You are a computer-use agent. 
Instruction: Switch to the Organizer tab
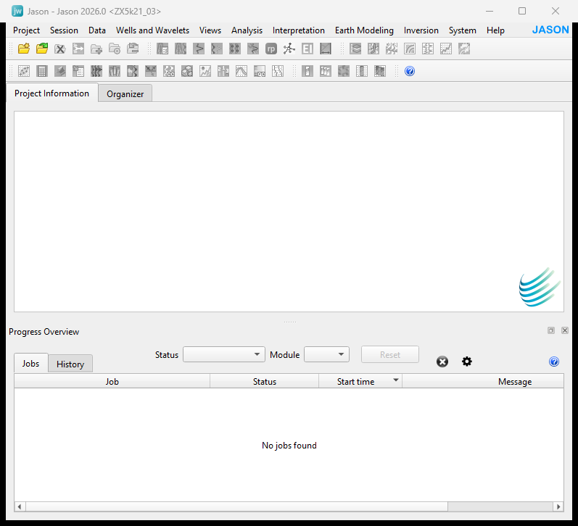point(125,93)
